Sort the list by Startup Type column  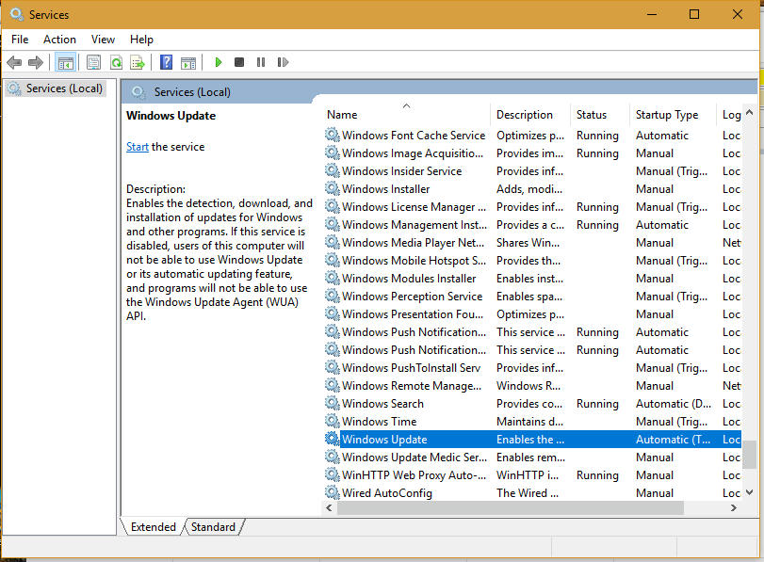pyautogui.click(x=667, y=115)
